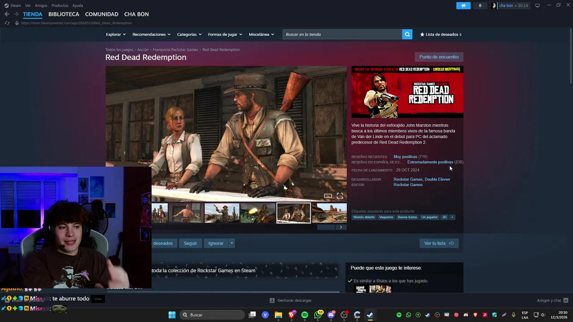
Task: Click the Ver tu lista button
Action: [x=439, y=243]
